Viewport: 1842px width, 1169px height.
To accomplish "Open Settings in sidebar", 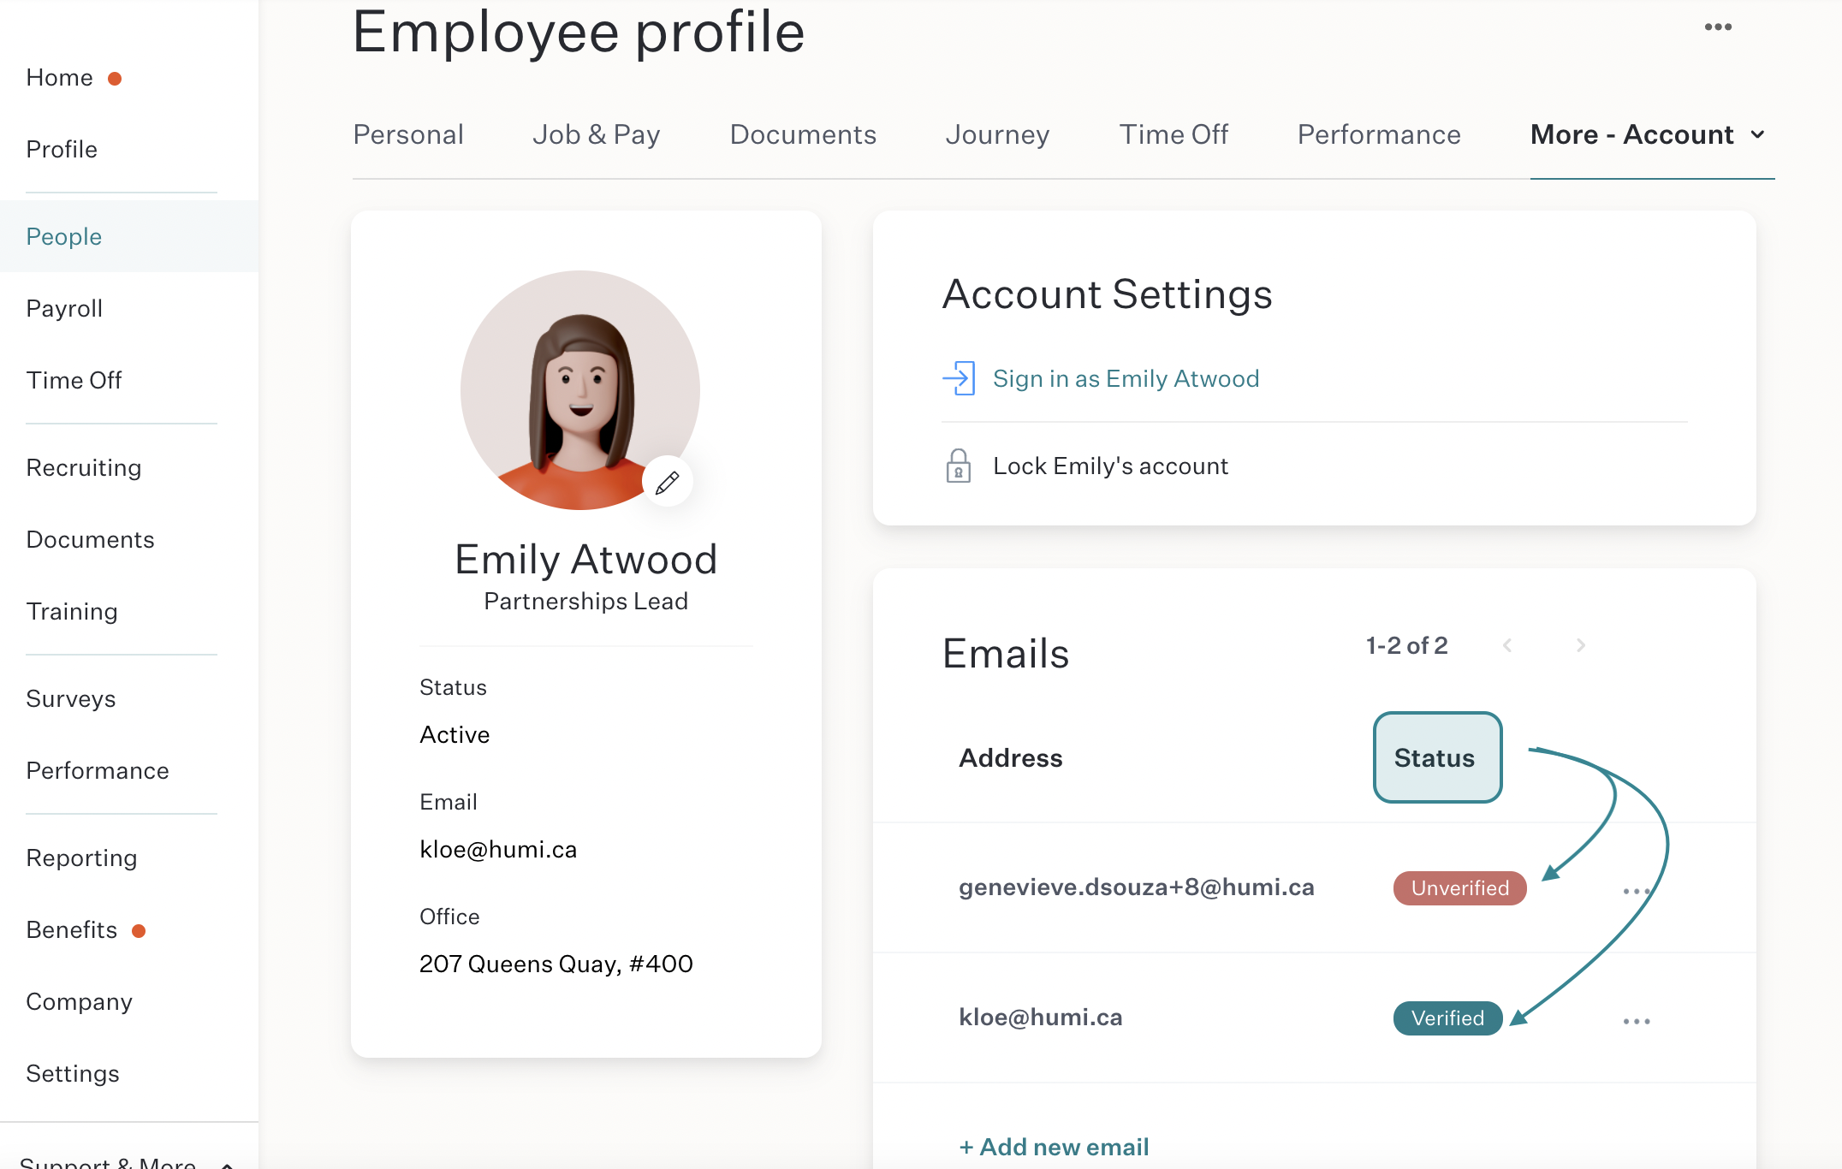I will tap(73, 1074).
